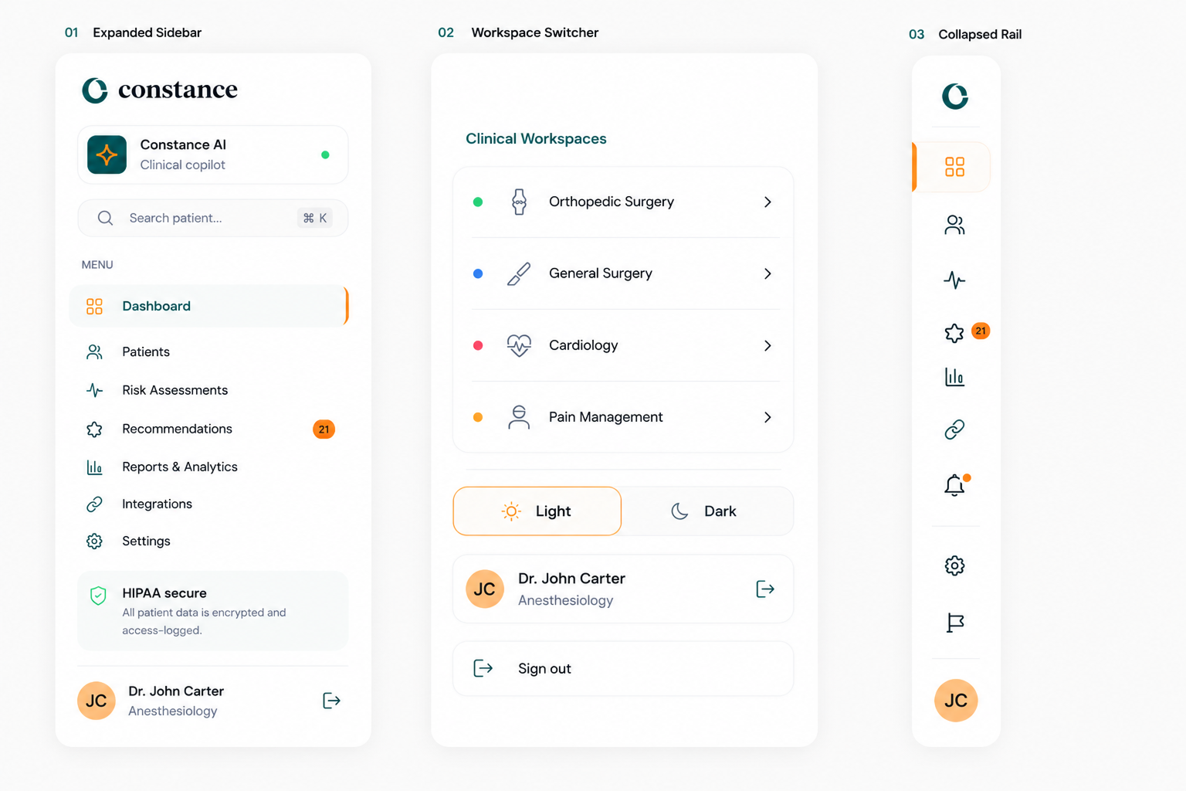Click the magnifier icon in the search field
Image resolution: width=1186 pixels, height=791 pixels.
105,218
